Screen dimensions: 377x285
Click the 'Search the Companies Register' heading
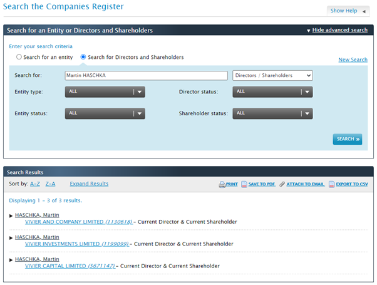[x=63, y=6]
